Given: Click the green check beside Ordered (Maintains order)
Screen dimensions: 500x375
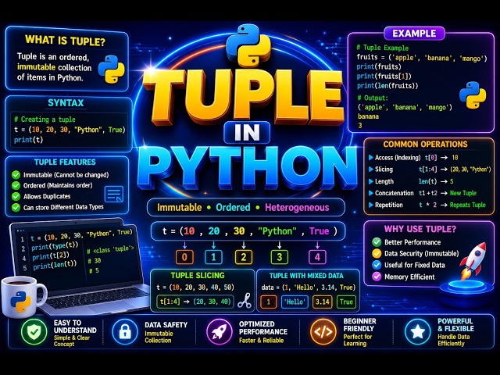Looking at the screenshot, I should pyautogui.click(x=16, y=185).
